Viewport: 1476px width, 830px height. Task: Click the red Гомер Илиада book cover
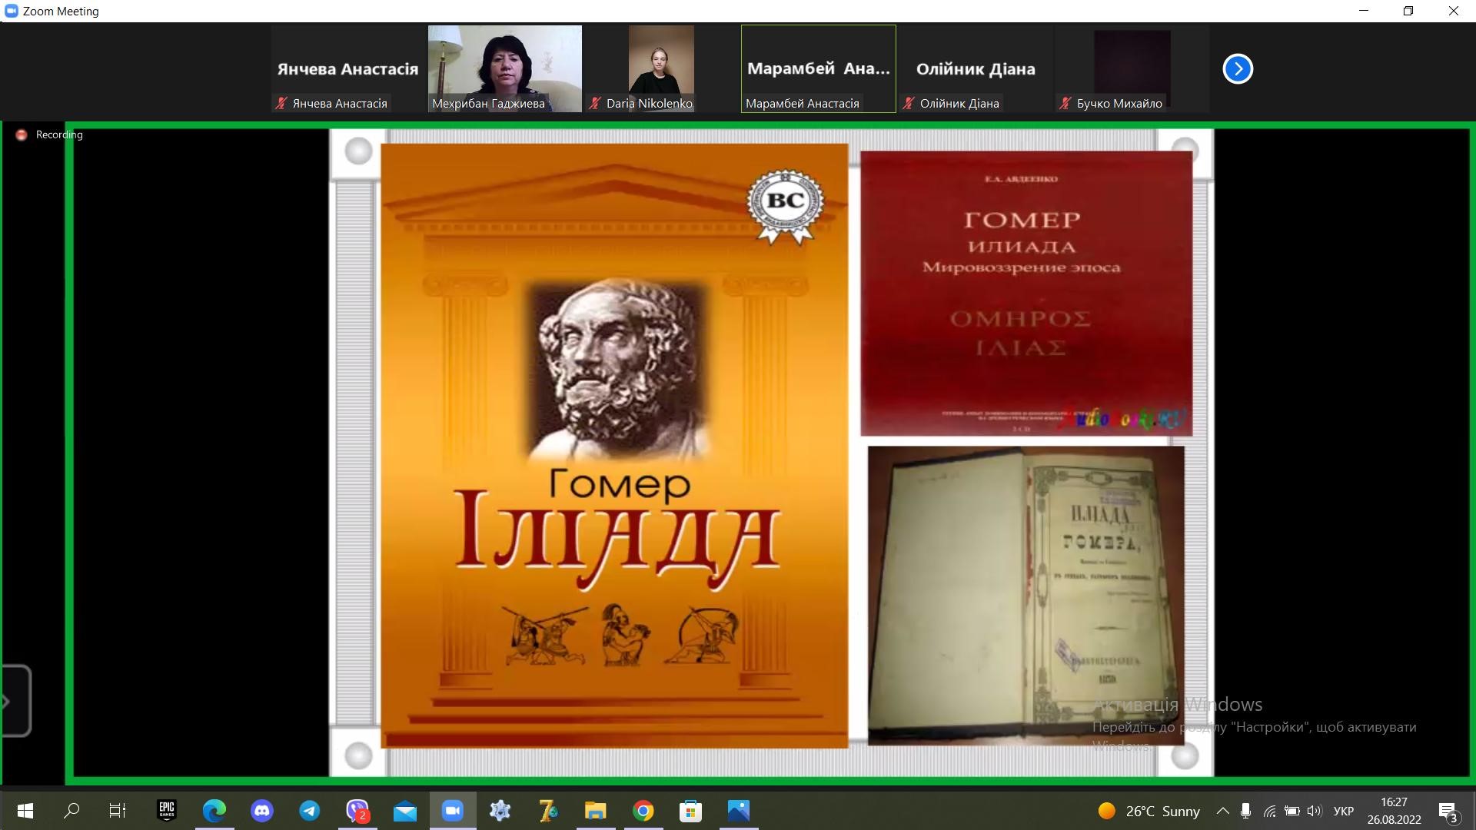1026,293
